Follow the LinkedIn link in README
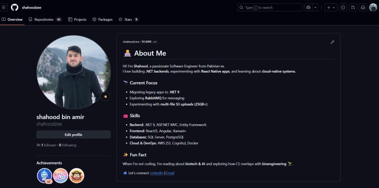Screen dimensions: 379x188 click(157, 173)
